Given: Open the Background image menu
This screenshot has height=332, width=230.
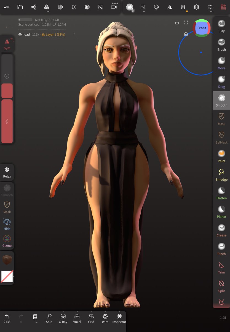Looking at the screenshot, I should coord(100,7).
